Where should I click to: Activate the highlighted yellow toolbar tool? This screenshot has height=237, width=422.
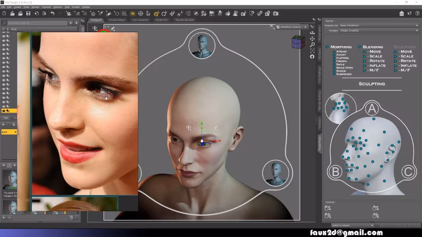[133, 13]
